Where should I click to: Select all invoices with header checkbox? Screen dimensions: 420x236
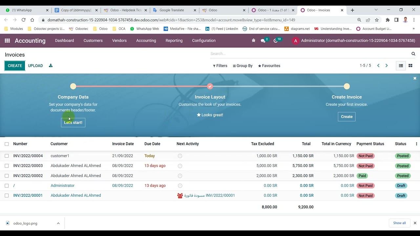[x=7, y=144]
